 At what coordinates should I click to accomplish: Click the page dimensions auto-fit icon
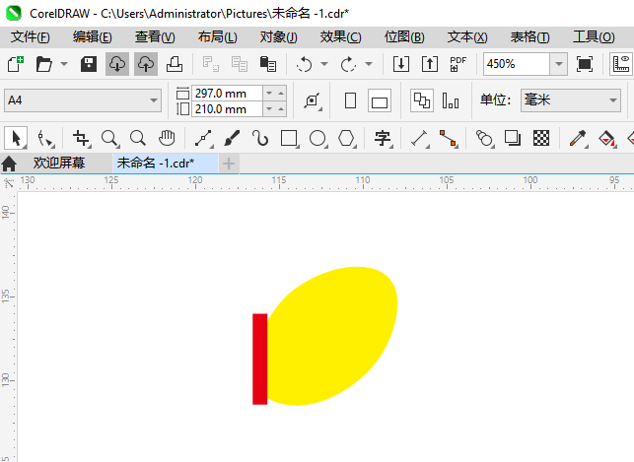pyautogui.click(x=313, y=100)
